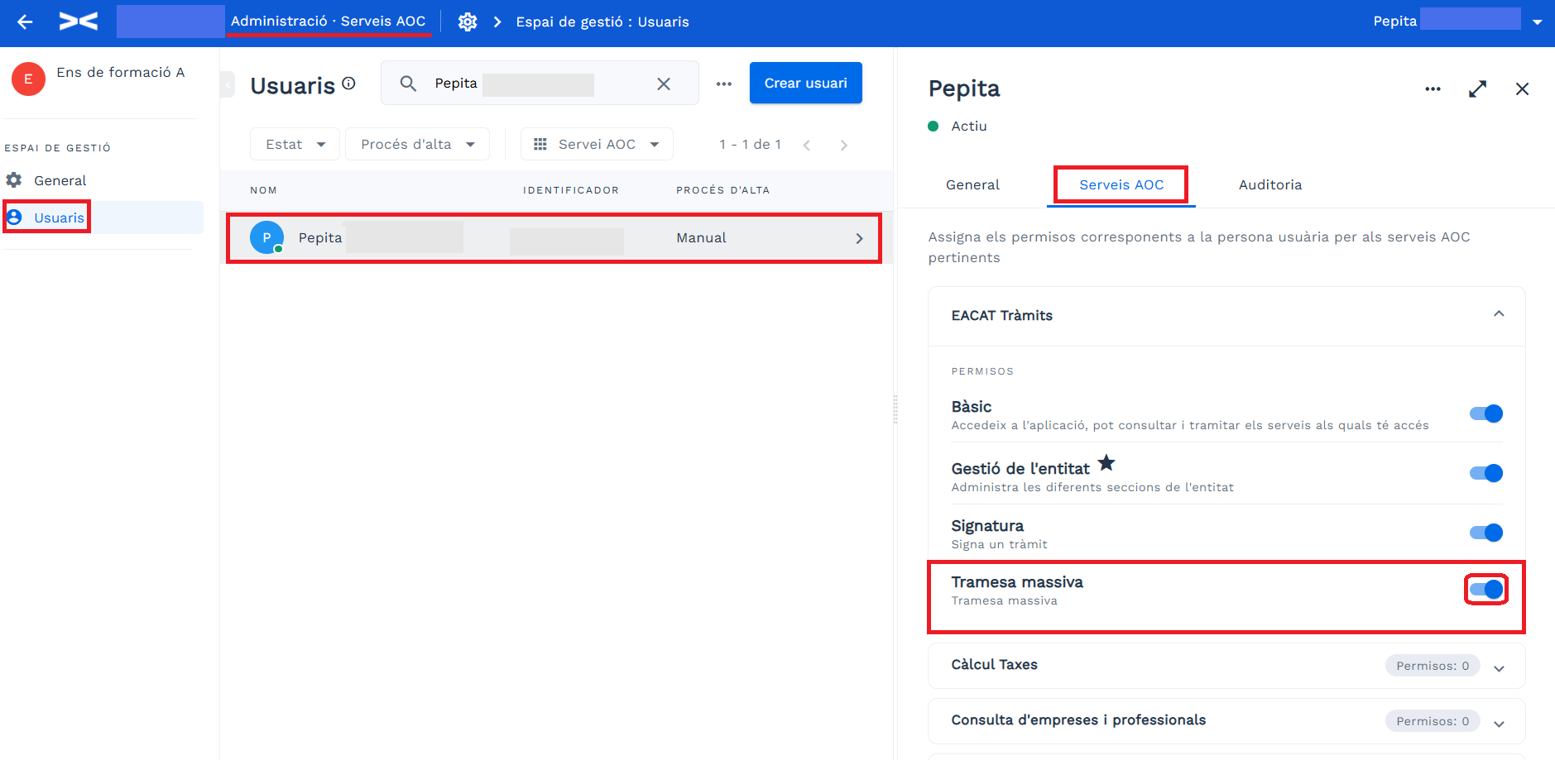1555x760 pixels.
Task: Disable the Bàsic permission toggle
Action: tap(1485, 413)
